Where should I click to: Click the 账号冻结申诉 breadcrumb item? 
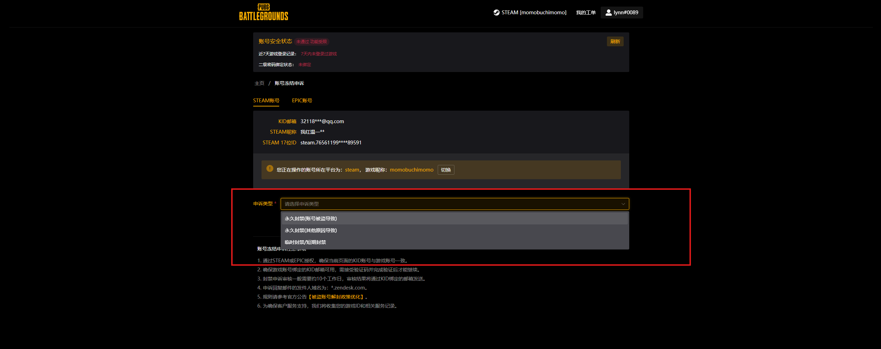(289, 83)
